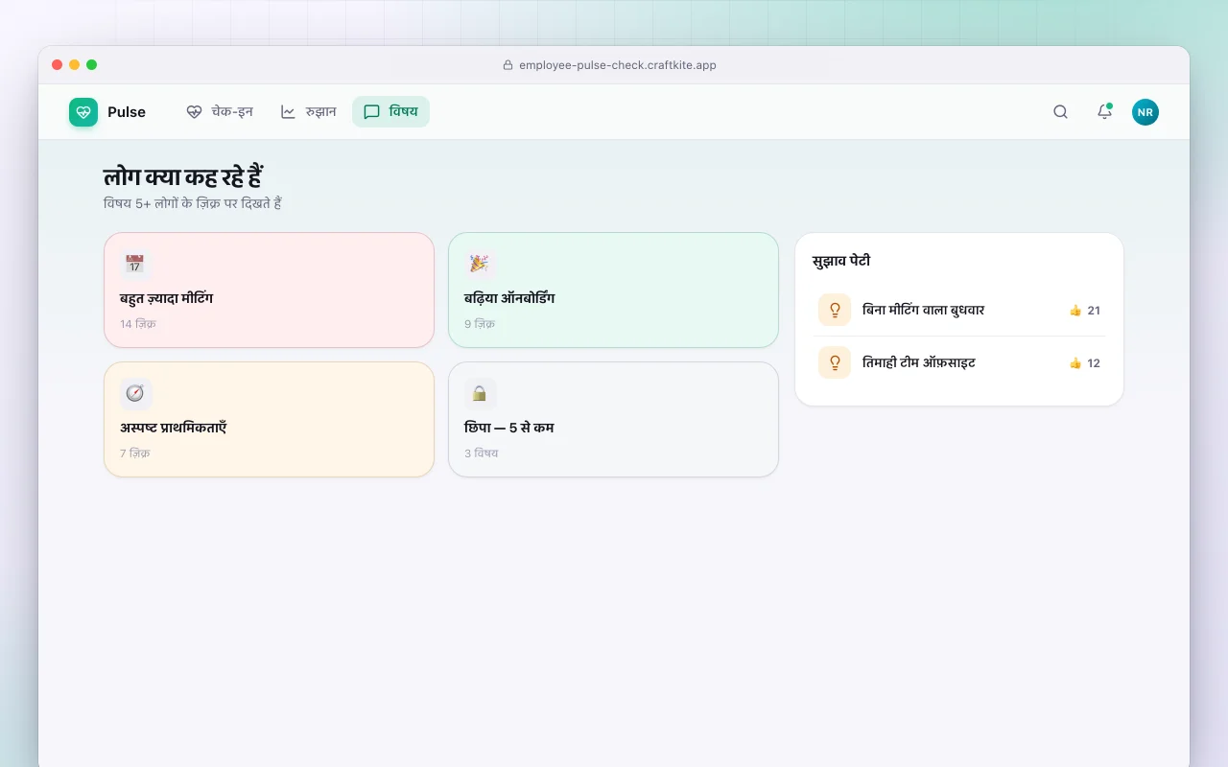
Task: Upvote बिना मीटिंग वाला बुधवार with thumbs-up 21
Action: [1085, 311]
